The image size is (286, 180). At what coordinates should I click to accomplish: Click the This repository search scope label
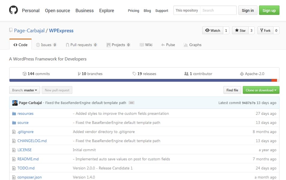187,10
